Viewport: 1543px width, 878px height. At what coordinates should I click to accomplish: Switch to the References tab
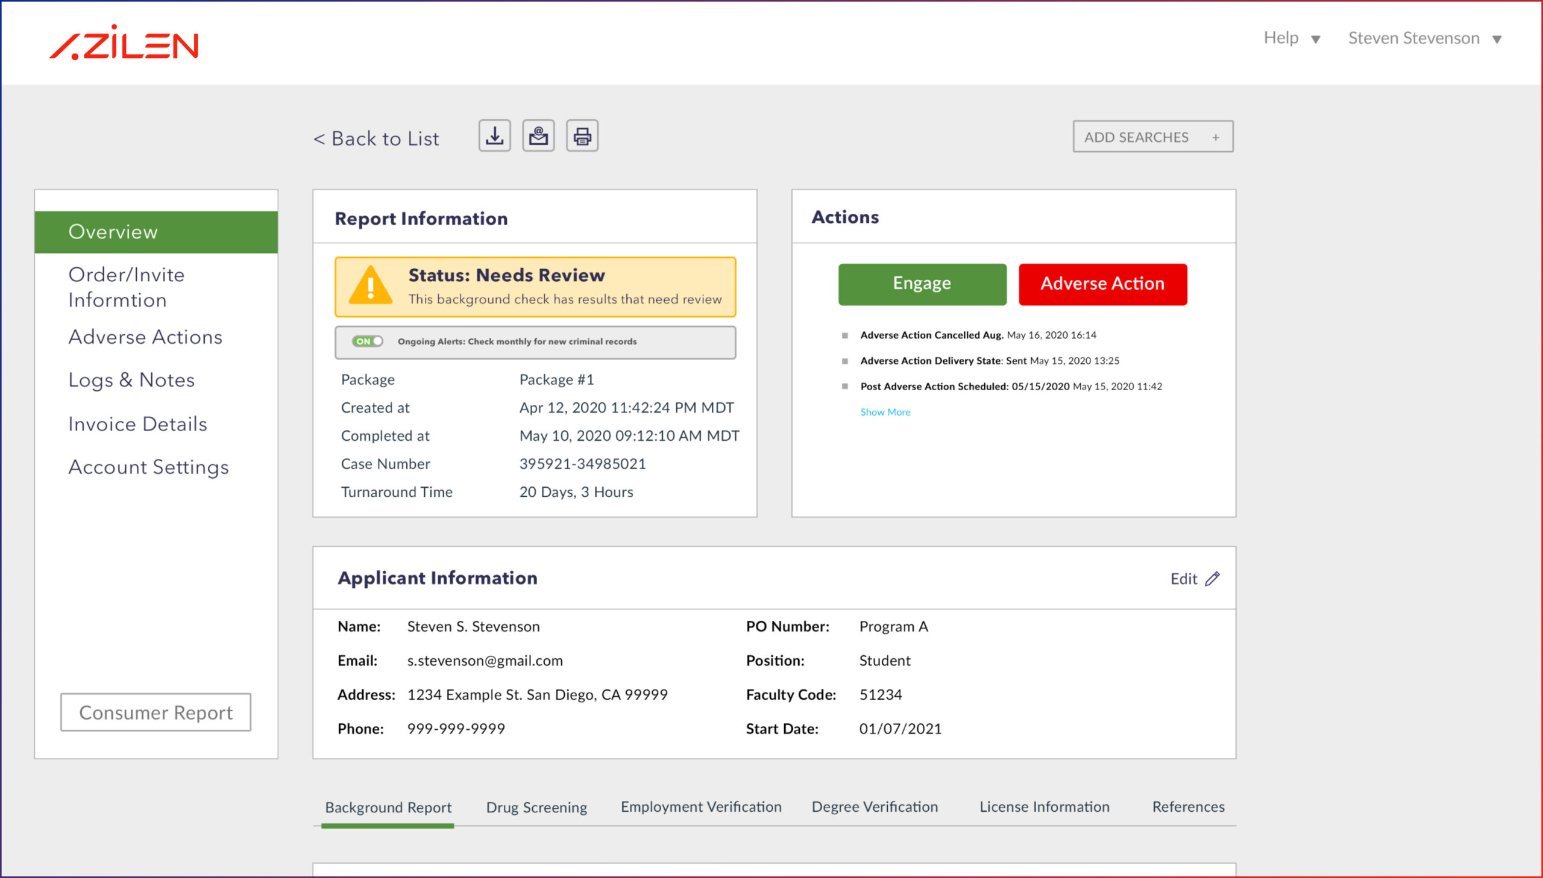coord(1189,807)
